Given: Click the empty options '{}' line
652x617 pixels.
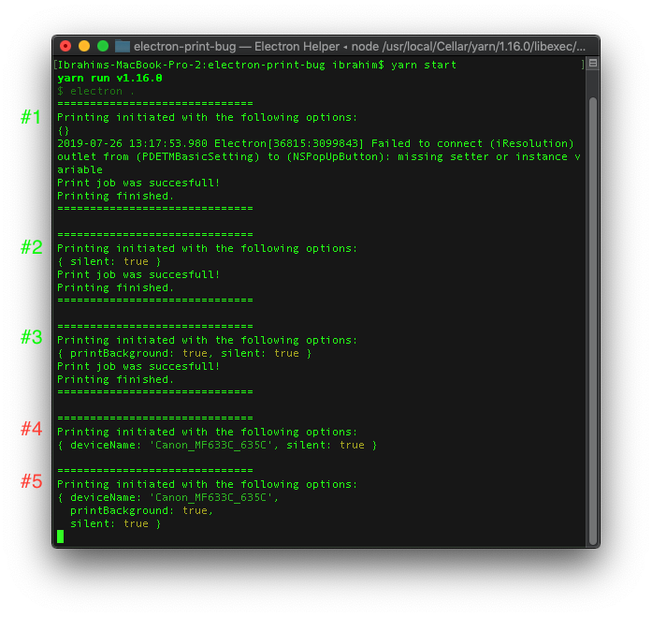Looking at the screenshot, I should coord(64,131).
